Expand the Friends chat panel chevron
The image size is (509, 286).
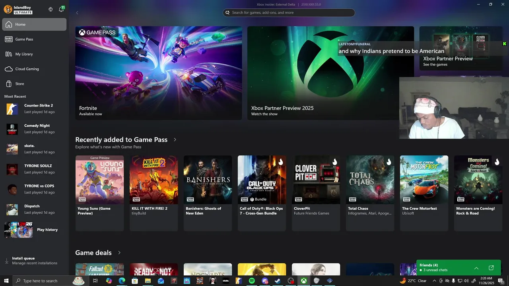tap(476, 268)
